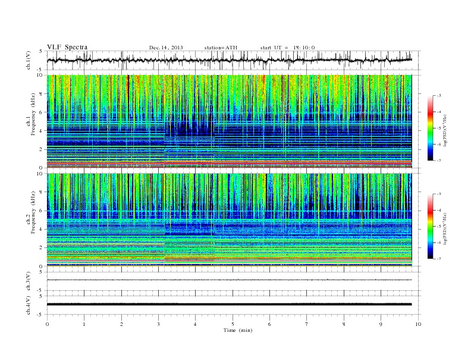The width and height of the screenshot is (471, 364).
Task: Click the "Time (min)" x-axis label
Action: tap(238, 330)
